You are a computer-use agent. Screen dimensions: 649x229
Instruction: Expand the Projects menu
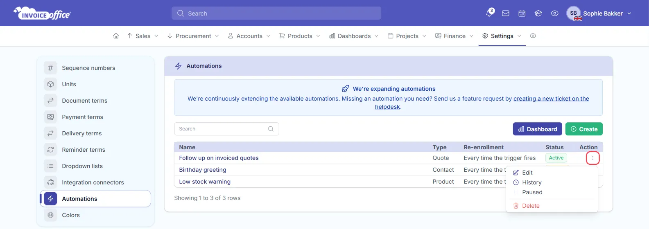coord(407,36)
